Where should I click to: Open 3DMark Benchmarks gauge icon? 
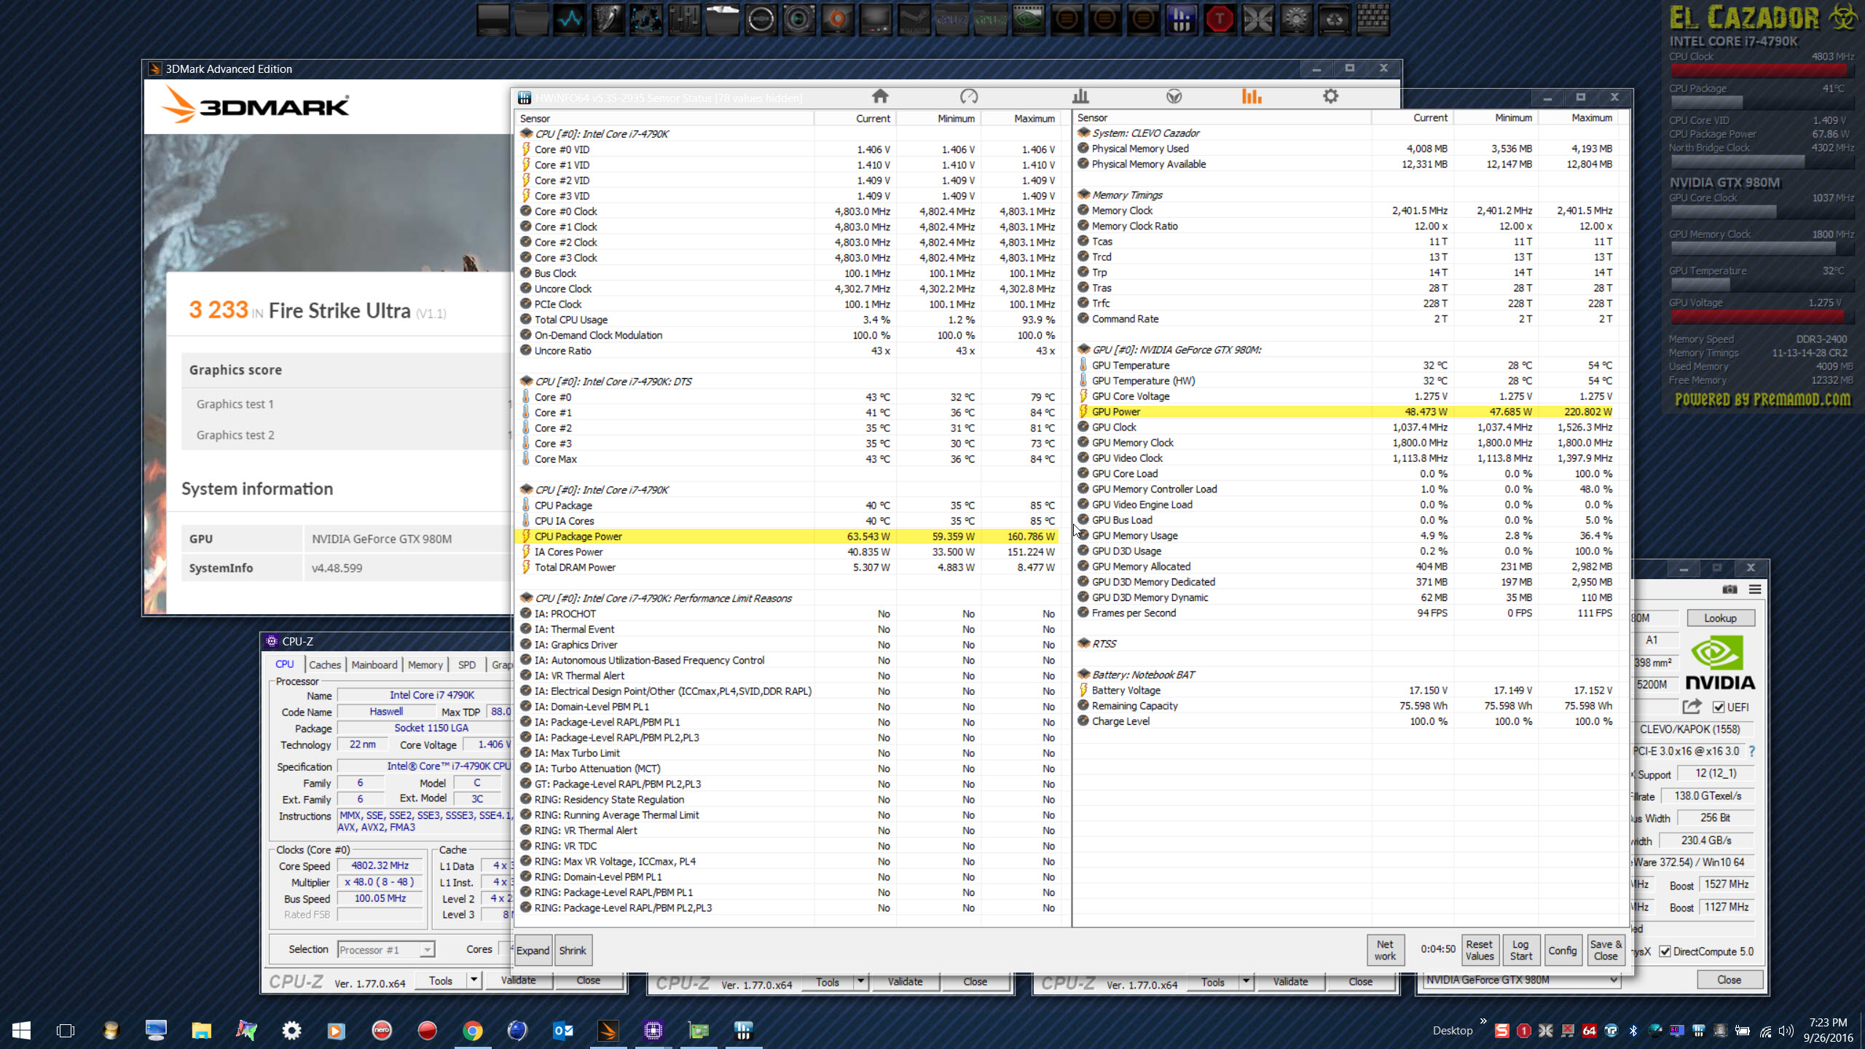(x=969, y=96)
